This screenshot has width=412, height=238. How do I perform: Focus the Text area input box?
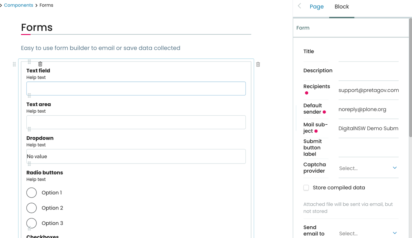click(x=136, y=122)
